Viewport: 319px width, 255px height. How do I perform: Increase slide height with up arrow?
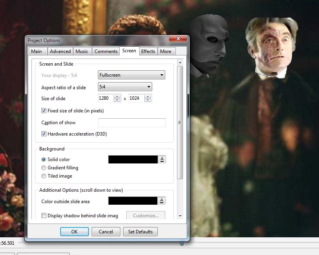(148, 97)
